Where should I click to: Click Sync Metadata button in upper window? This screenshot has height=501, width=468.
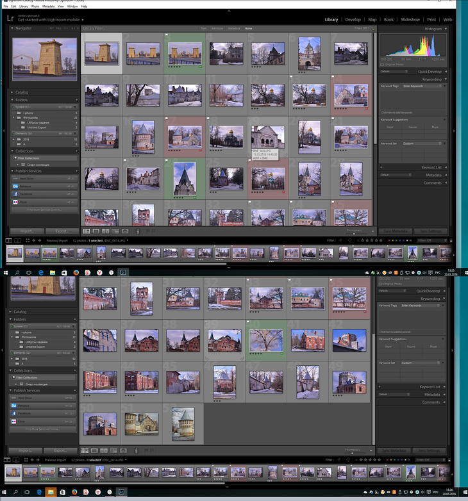pos(396,231)
